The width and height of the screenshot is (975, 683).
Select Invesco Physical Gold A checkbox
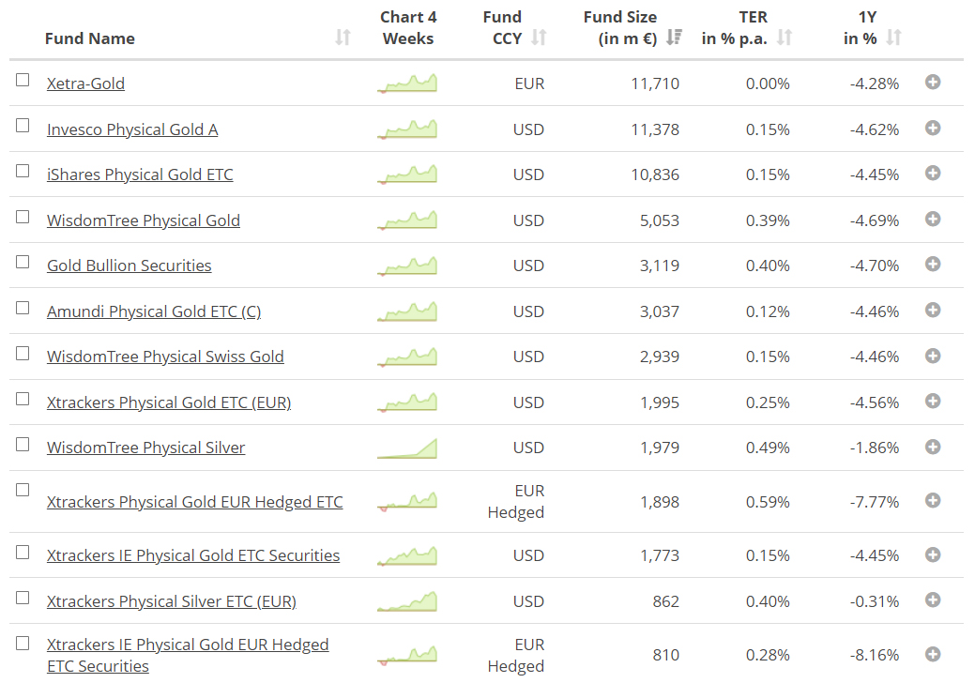pyautogui.click(x=23, y=126)
